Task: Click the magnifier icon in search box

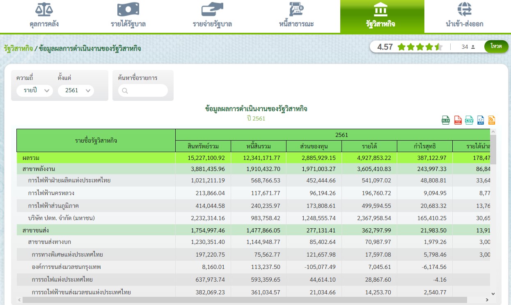Action: 125,91
